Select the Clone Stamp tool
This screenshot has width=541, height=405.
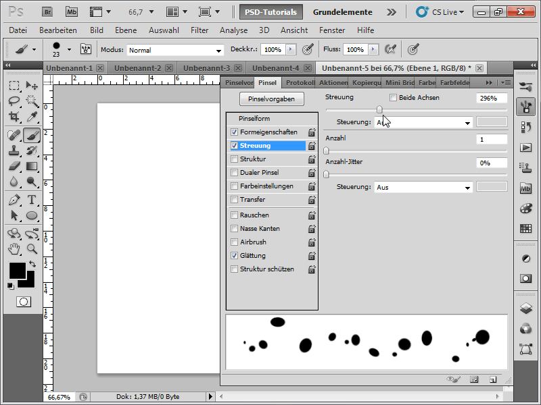[x=14, y=151]
